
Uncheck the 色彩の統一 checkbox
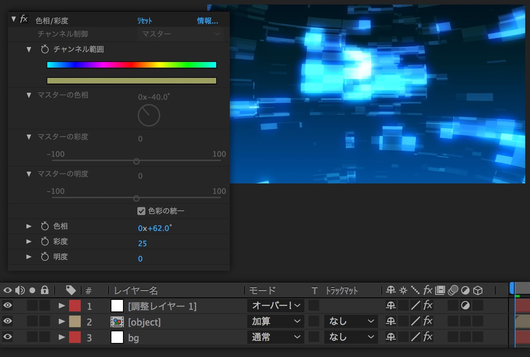(141, 211)
